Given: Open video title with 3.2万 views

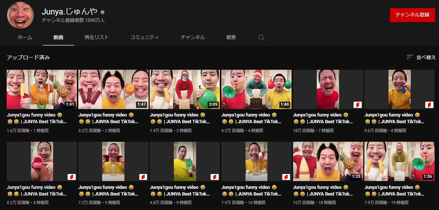Looking at the screenshot, I should pyautogui.click(x=108, y=118).
